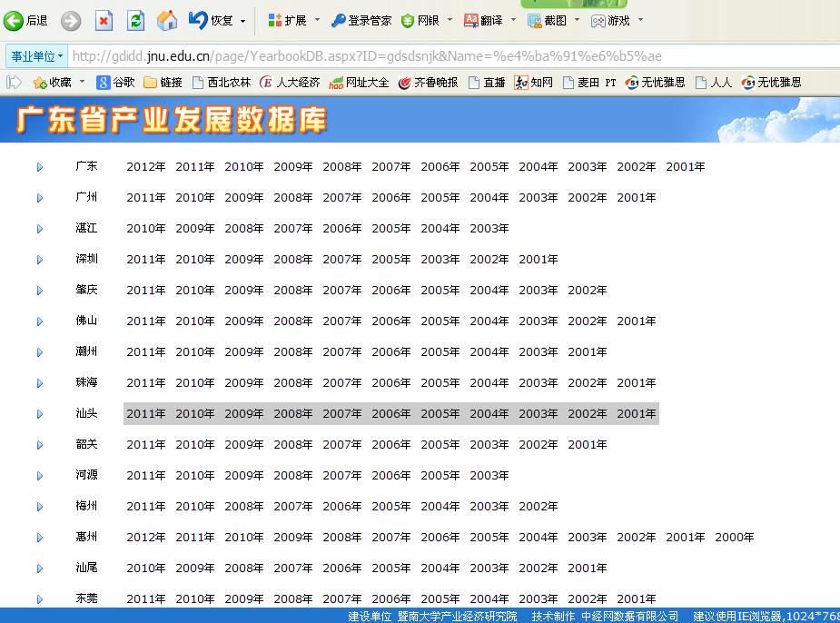Open the dropdown arrow beside 翻译
The width and height of the screenshot is (840, 623).
[513, 20]
